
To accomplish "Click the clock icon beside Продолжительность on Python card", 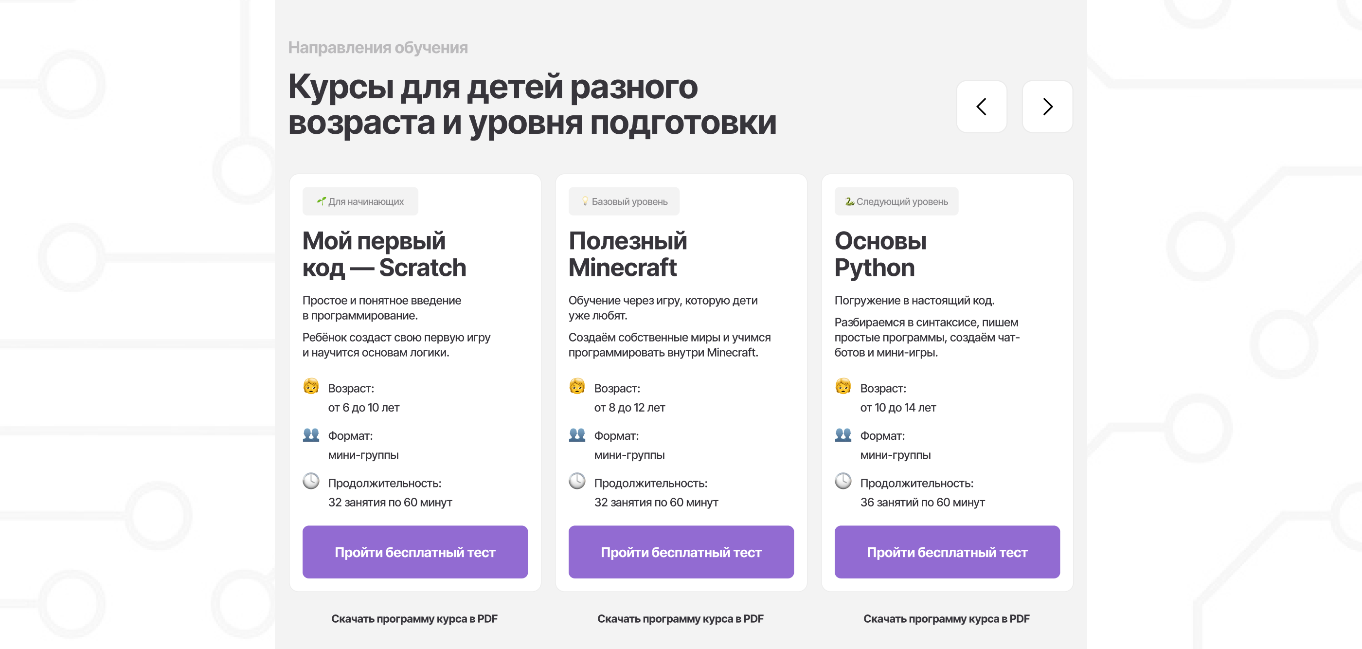I will 843,482.
